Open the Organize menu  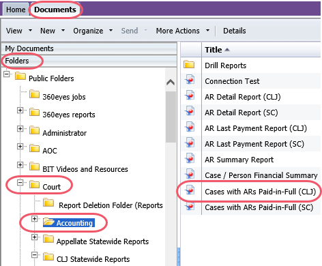point(93,31)
